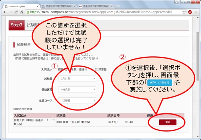Open the ABP Adblock extension icon
Viewport: 201px width, 140px height.
(190, 12)
